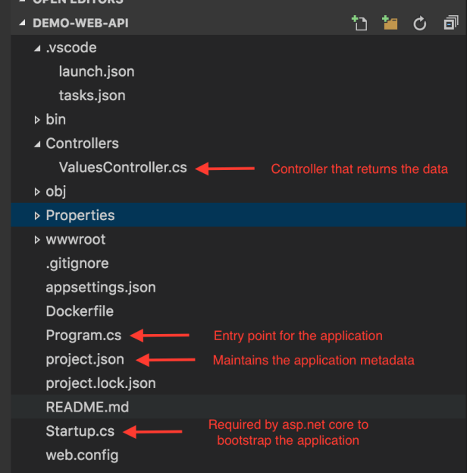Viewport: 467px width, 473px height.
Task: Collapse the .vscode folder
Action: 38,48
